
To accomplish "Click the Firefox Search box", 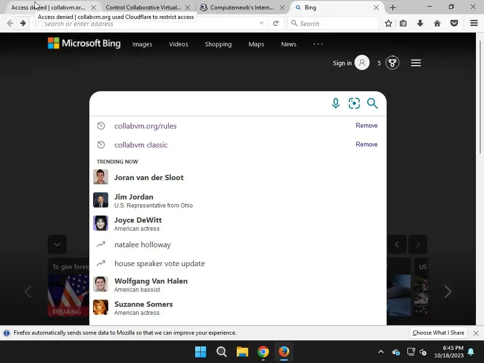I will (333, 24).
